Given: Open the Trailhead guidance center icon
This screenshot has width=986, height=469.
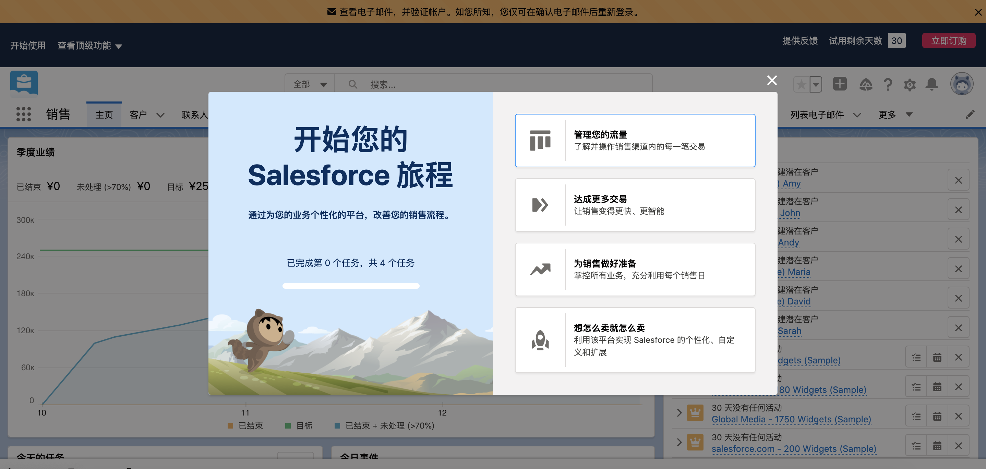Looking at the screenshot, I should 866,84.
